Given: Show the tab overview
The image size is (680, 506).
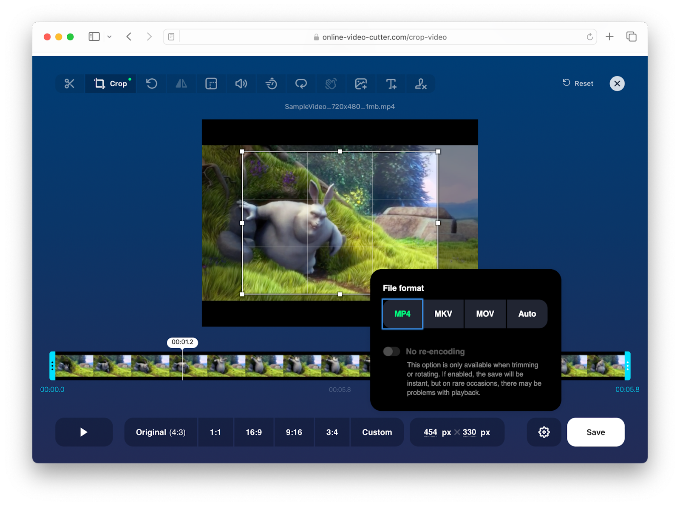Looking at the screenshot, I should (631, 37).
